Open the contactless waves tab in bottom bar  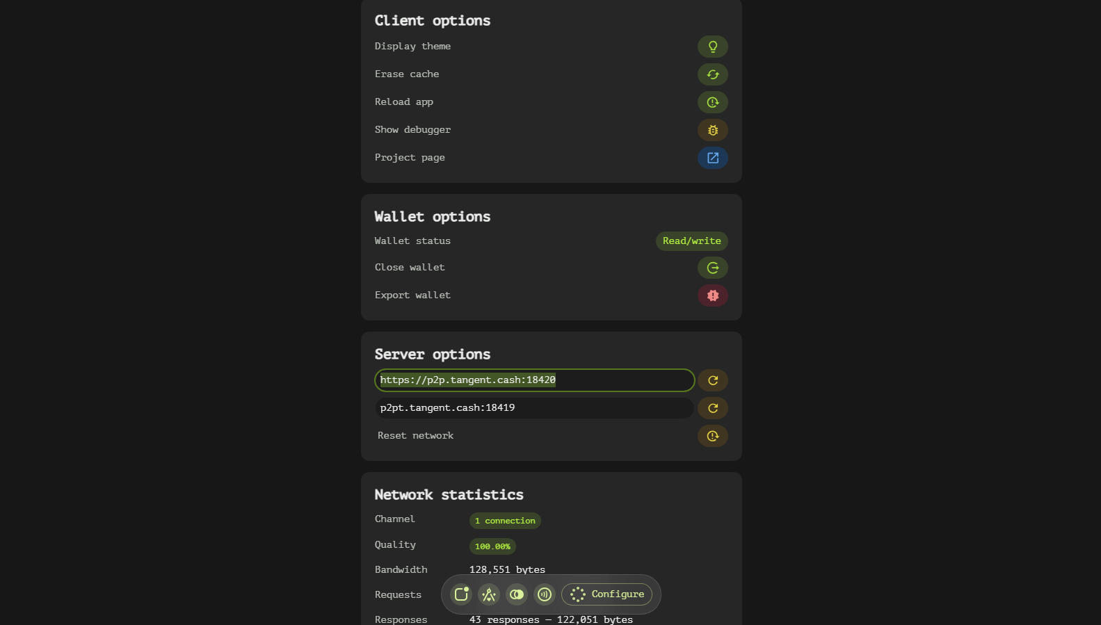(x=545, y=594)
